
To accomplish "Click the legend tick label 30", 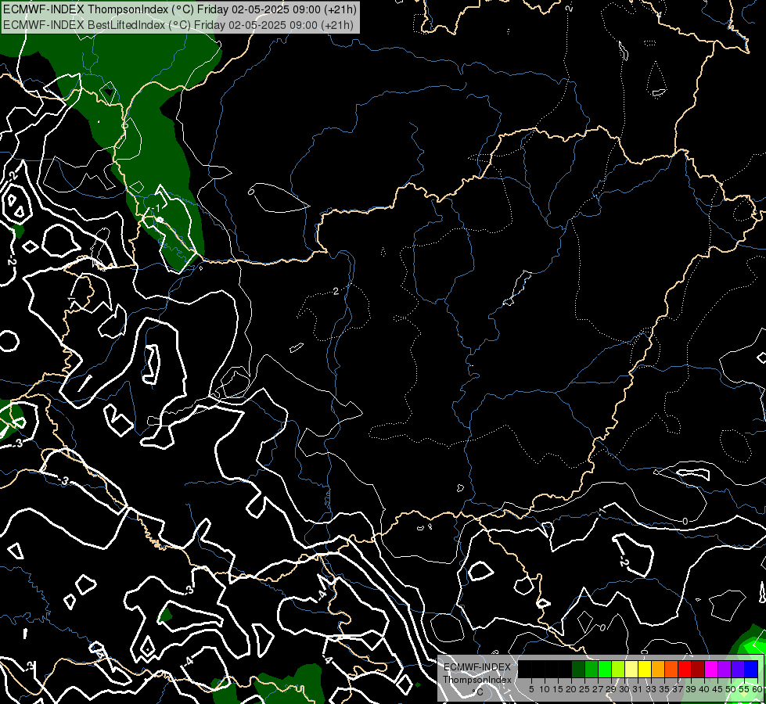I will coord(624,689).
